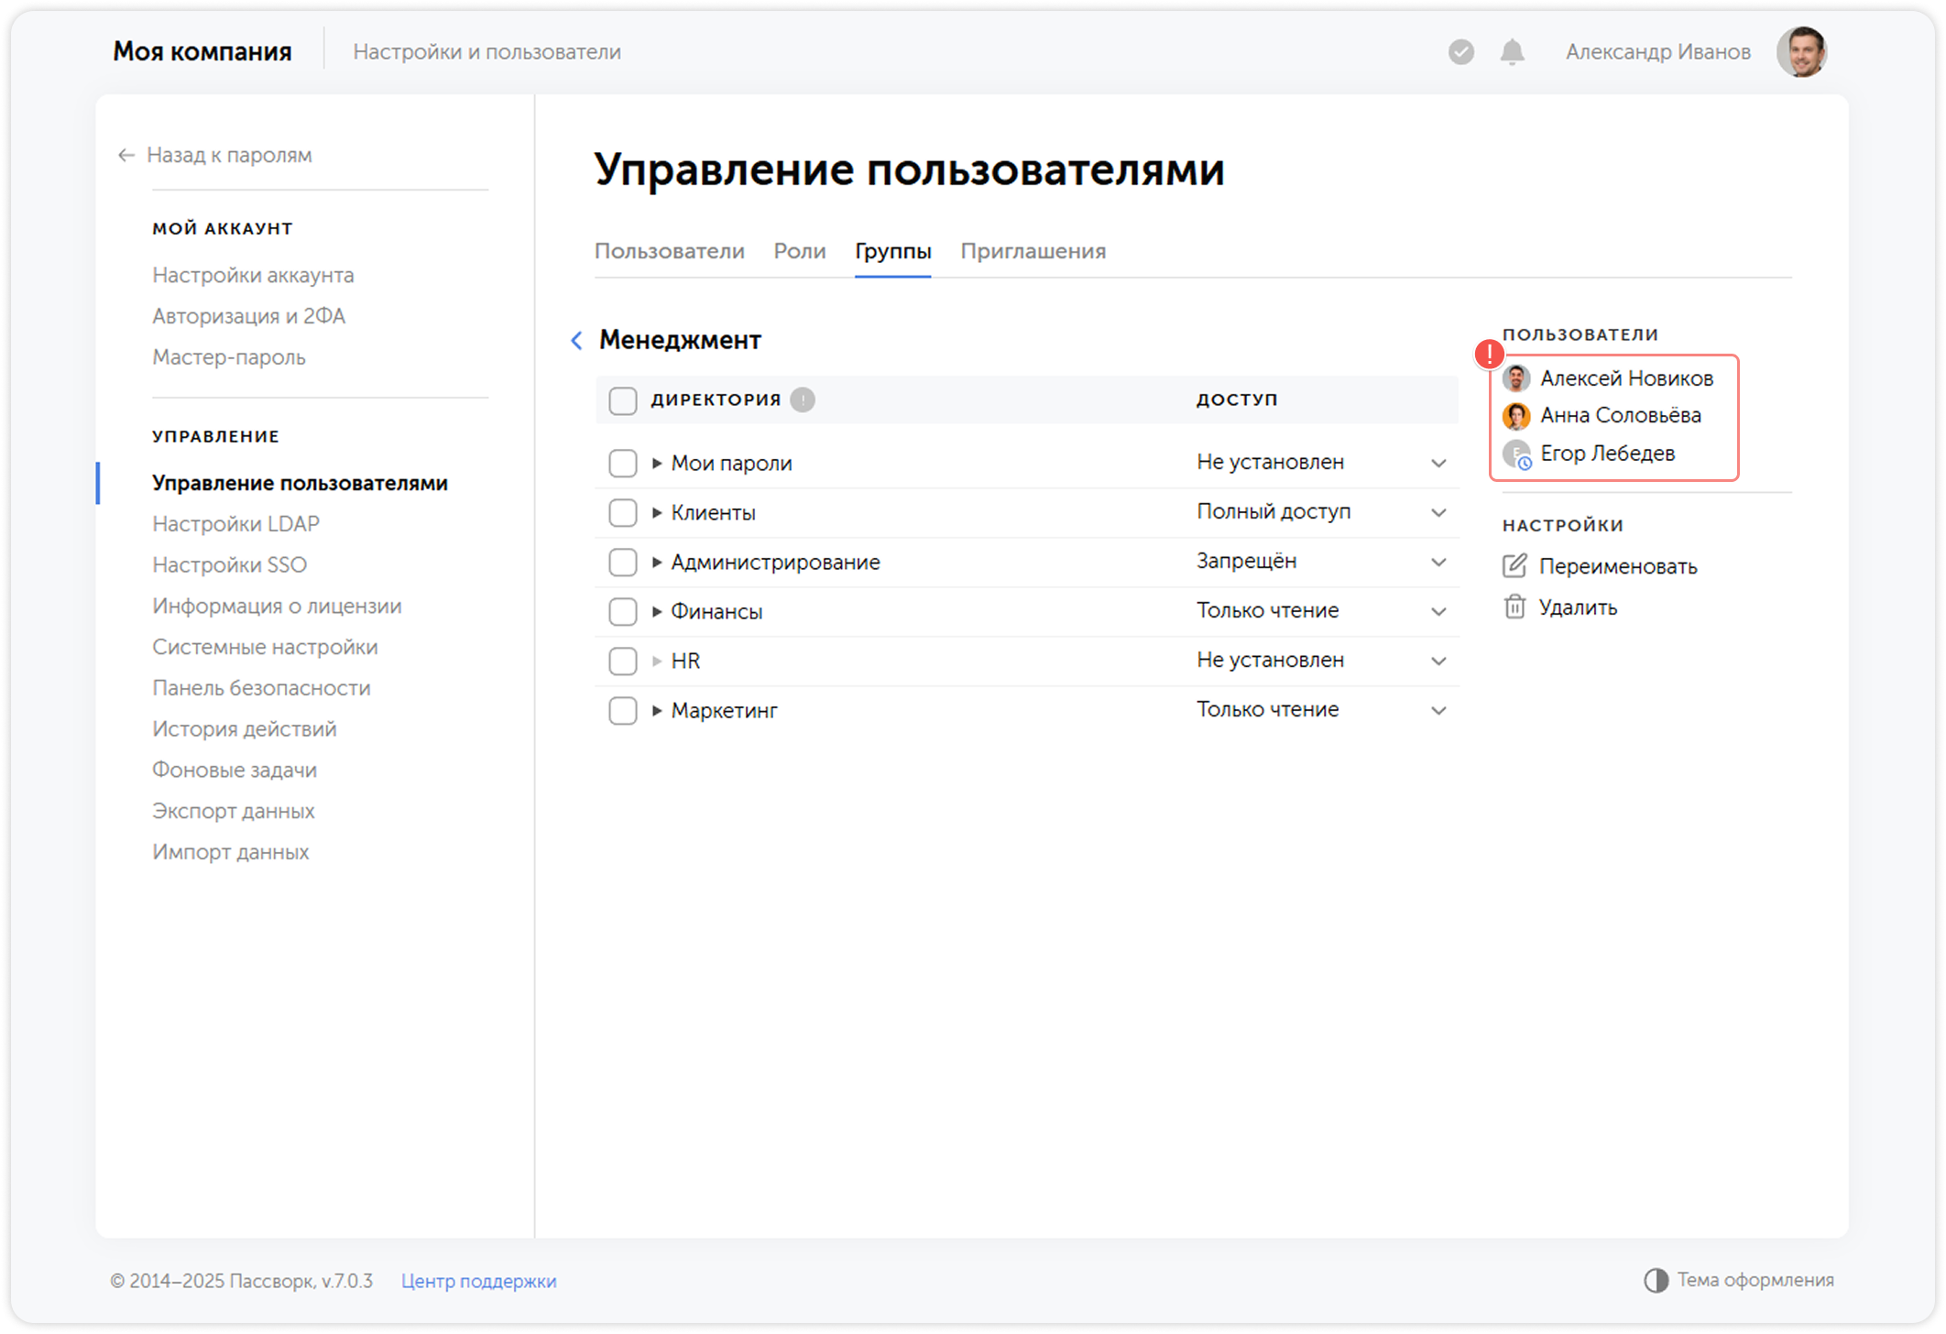This screenshot has height=1334, width=1946.
Task: Switch to the Пользователи tab
Action: 670,251
